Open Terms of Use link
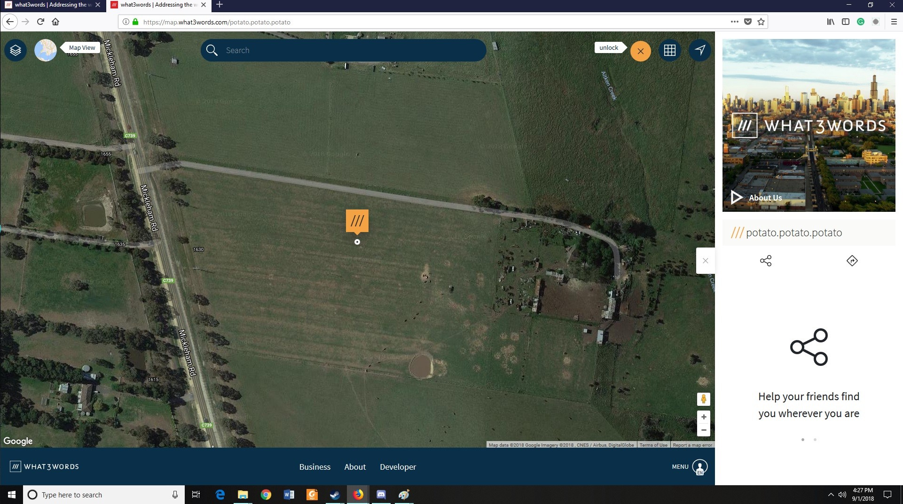 653,445
